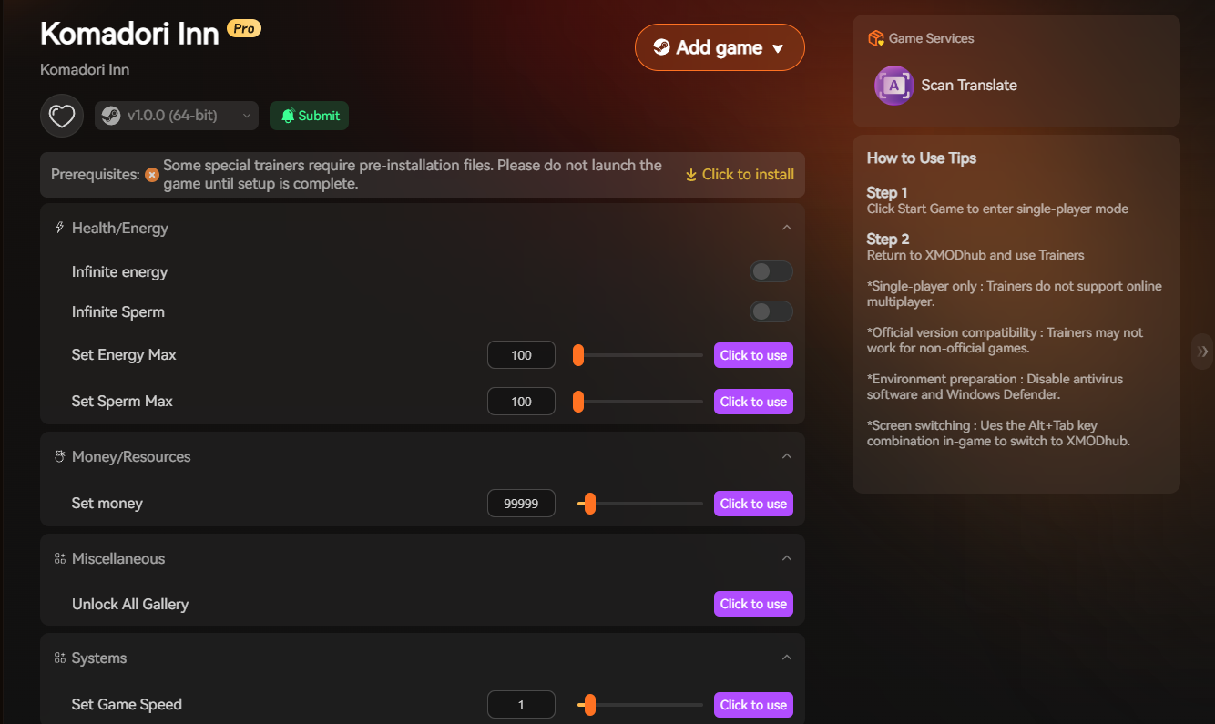Click the Health/Energy lightning icon
The width and height of the screenshot is (1215, 724).
(60, 228)
